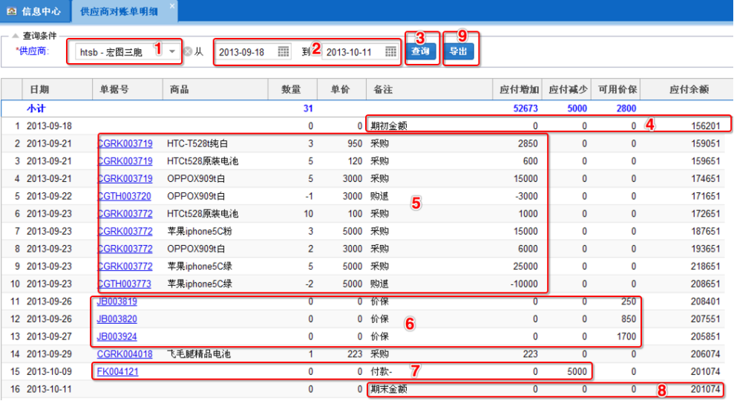
Task: Close the 供应商对账单明细 tab
Action: pyautogui.click(x=172, y=6)
